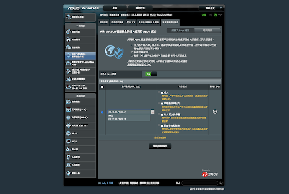Open the Alexa & IFTTT page
The image size is (289, 194).
point(80,126)
